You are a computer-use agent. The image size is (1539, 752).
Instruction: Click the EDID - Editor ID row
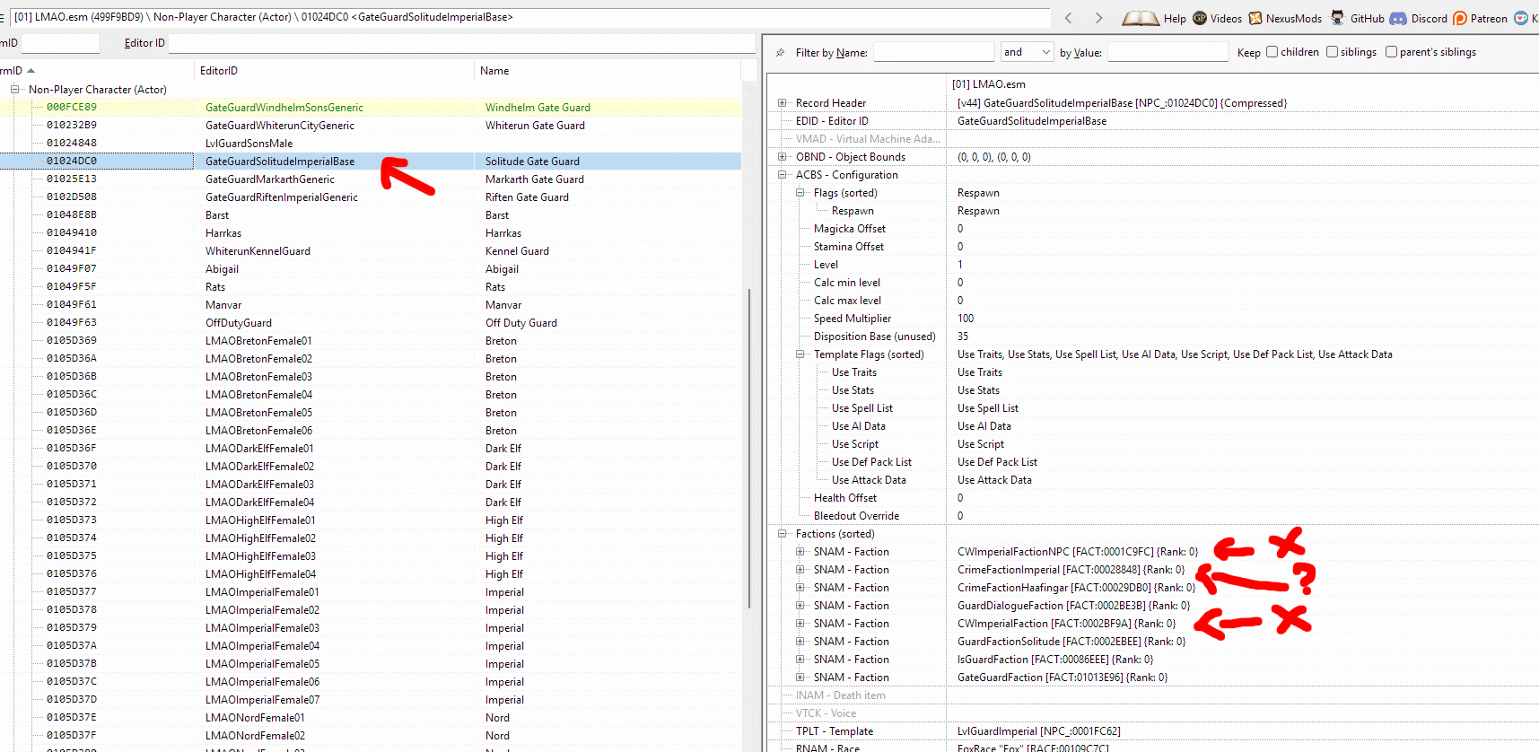click(1153, 121)
